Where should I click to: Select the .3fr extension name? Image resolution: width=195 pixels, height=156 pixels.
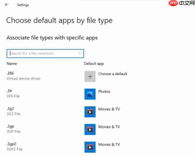pos(9,91)
